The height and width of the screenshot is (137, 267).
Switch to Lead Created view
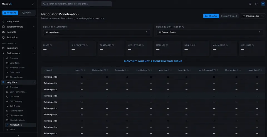(x=211, y=16)
